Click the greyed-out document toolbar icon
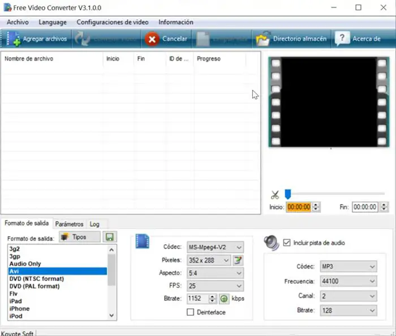 coord(203,39)
